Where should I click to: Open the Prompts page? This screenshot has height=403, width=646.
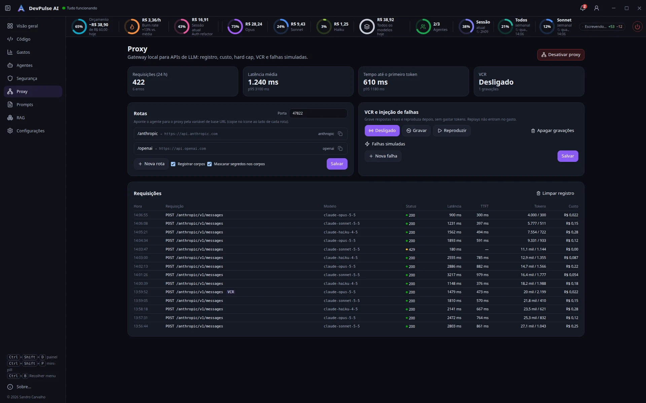coord(33,104)
